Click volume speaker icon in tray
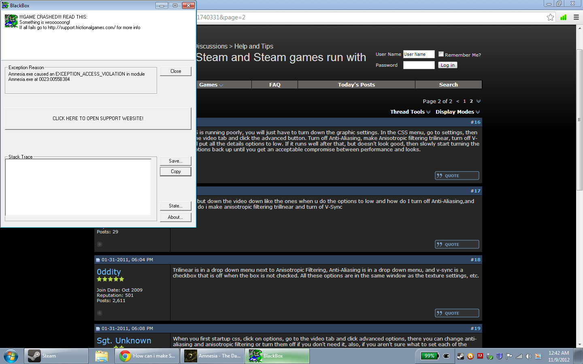583x364 pixels. coord(528,356)
